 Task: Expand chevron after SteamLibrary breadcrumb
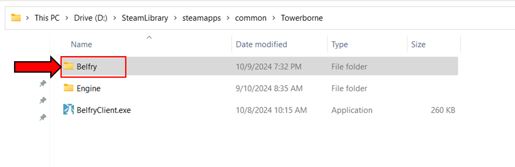coord(175,18)
